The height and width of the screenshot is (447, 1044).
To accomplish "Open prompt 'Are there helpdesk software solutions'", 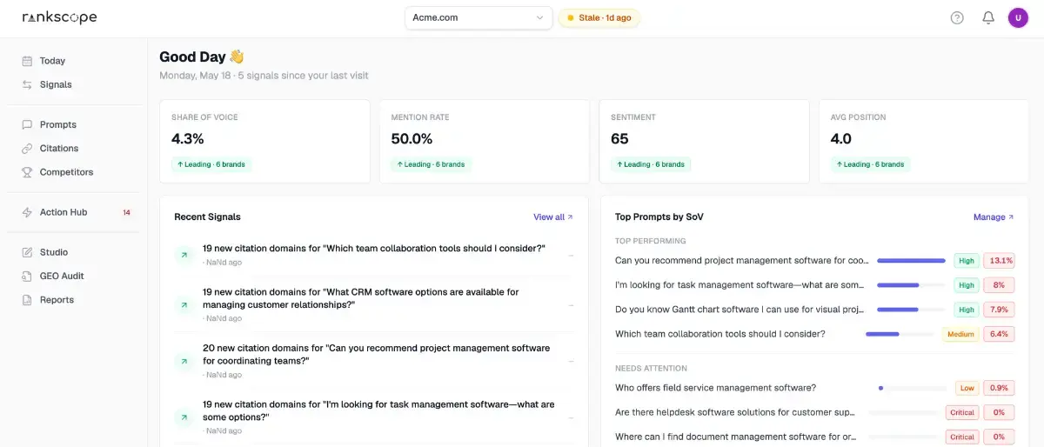I will coord(736,412).
